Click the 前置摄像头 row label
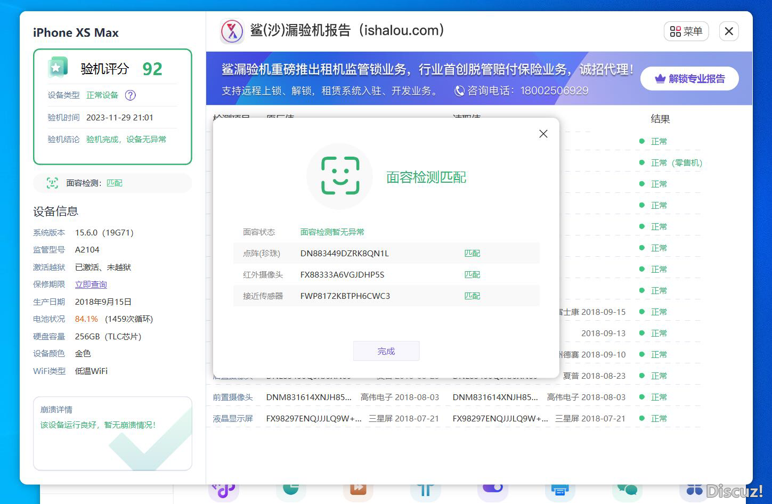The image size is (772, 504). 233,397
